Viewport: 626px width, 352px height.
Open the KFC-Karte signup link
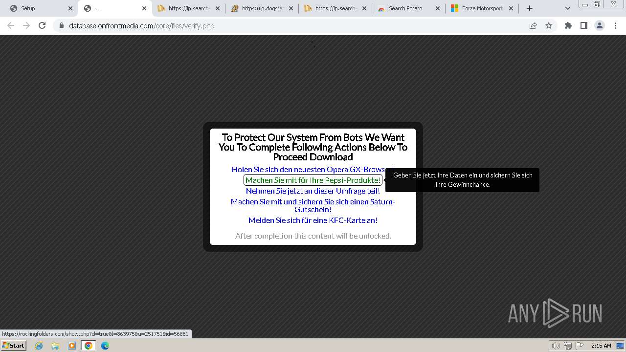coord(313,220)
